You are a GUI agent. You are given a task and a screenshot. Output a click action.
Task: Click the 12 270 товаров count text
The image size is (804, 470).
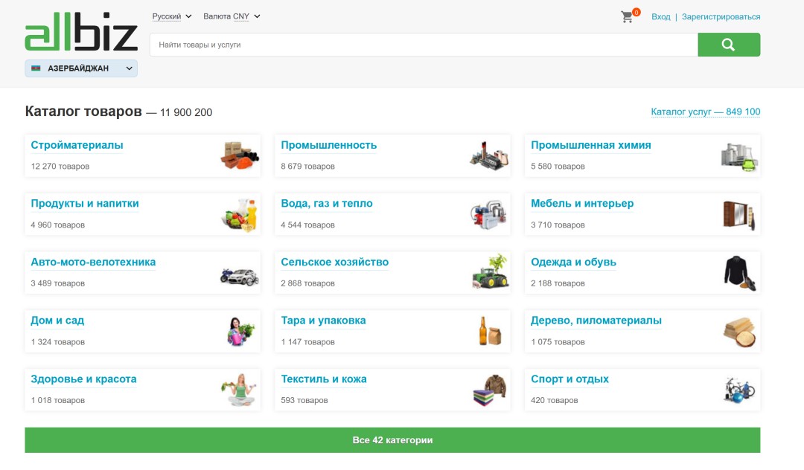[x=60, y=167]
